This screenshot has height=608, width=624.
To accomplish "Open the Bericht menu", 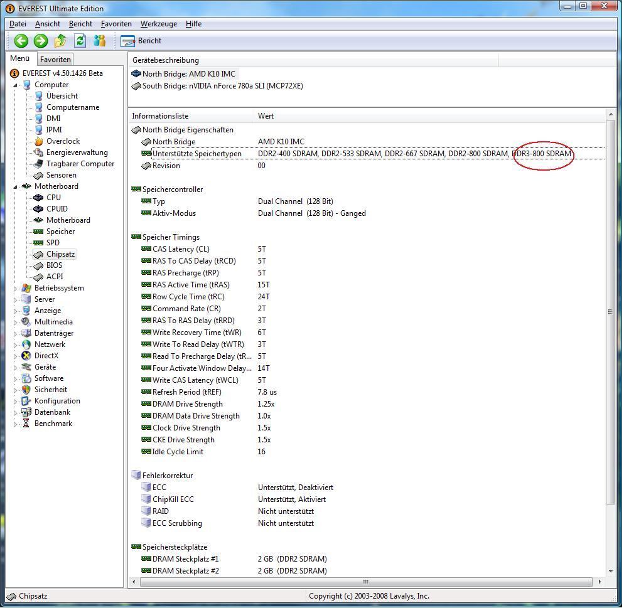I will coord(80,24).
